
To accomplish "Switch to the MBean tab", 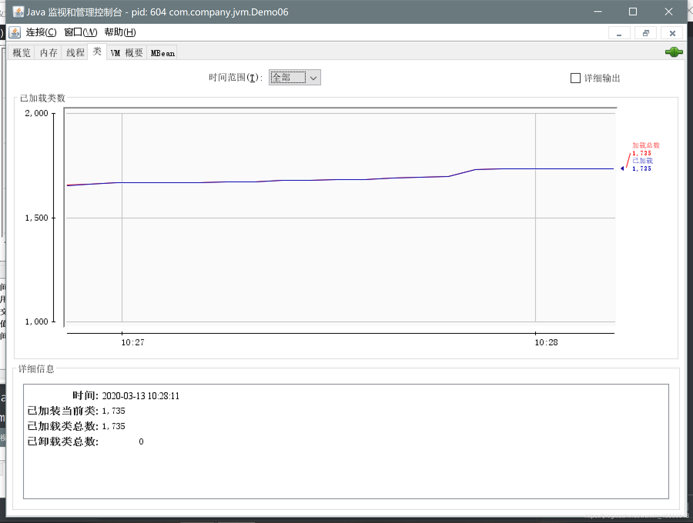I will pos(162,53).
